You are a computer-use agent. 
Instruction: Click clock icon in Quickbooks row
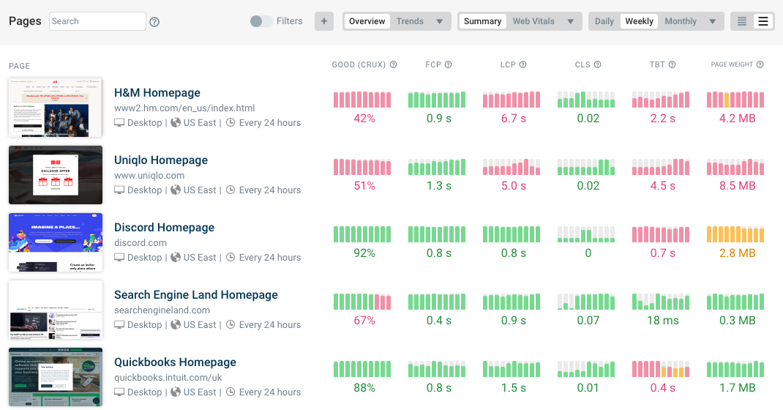tap(231, 392)
